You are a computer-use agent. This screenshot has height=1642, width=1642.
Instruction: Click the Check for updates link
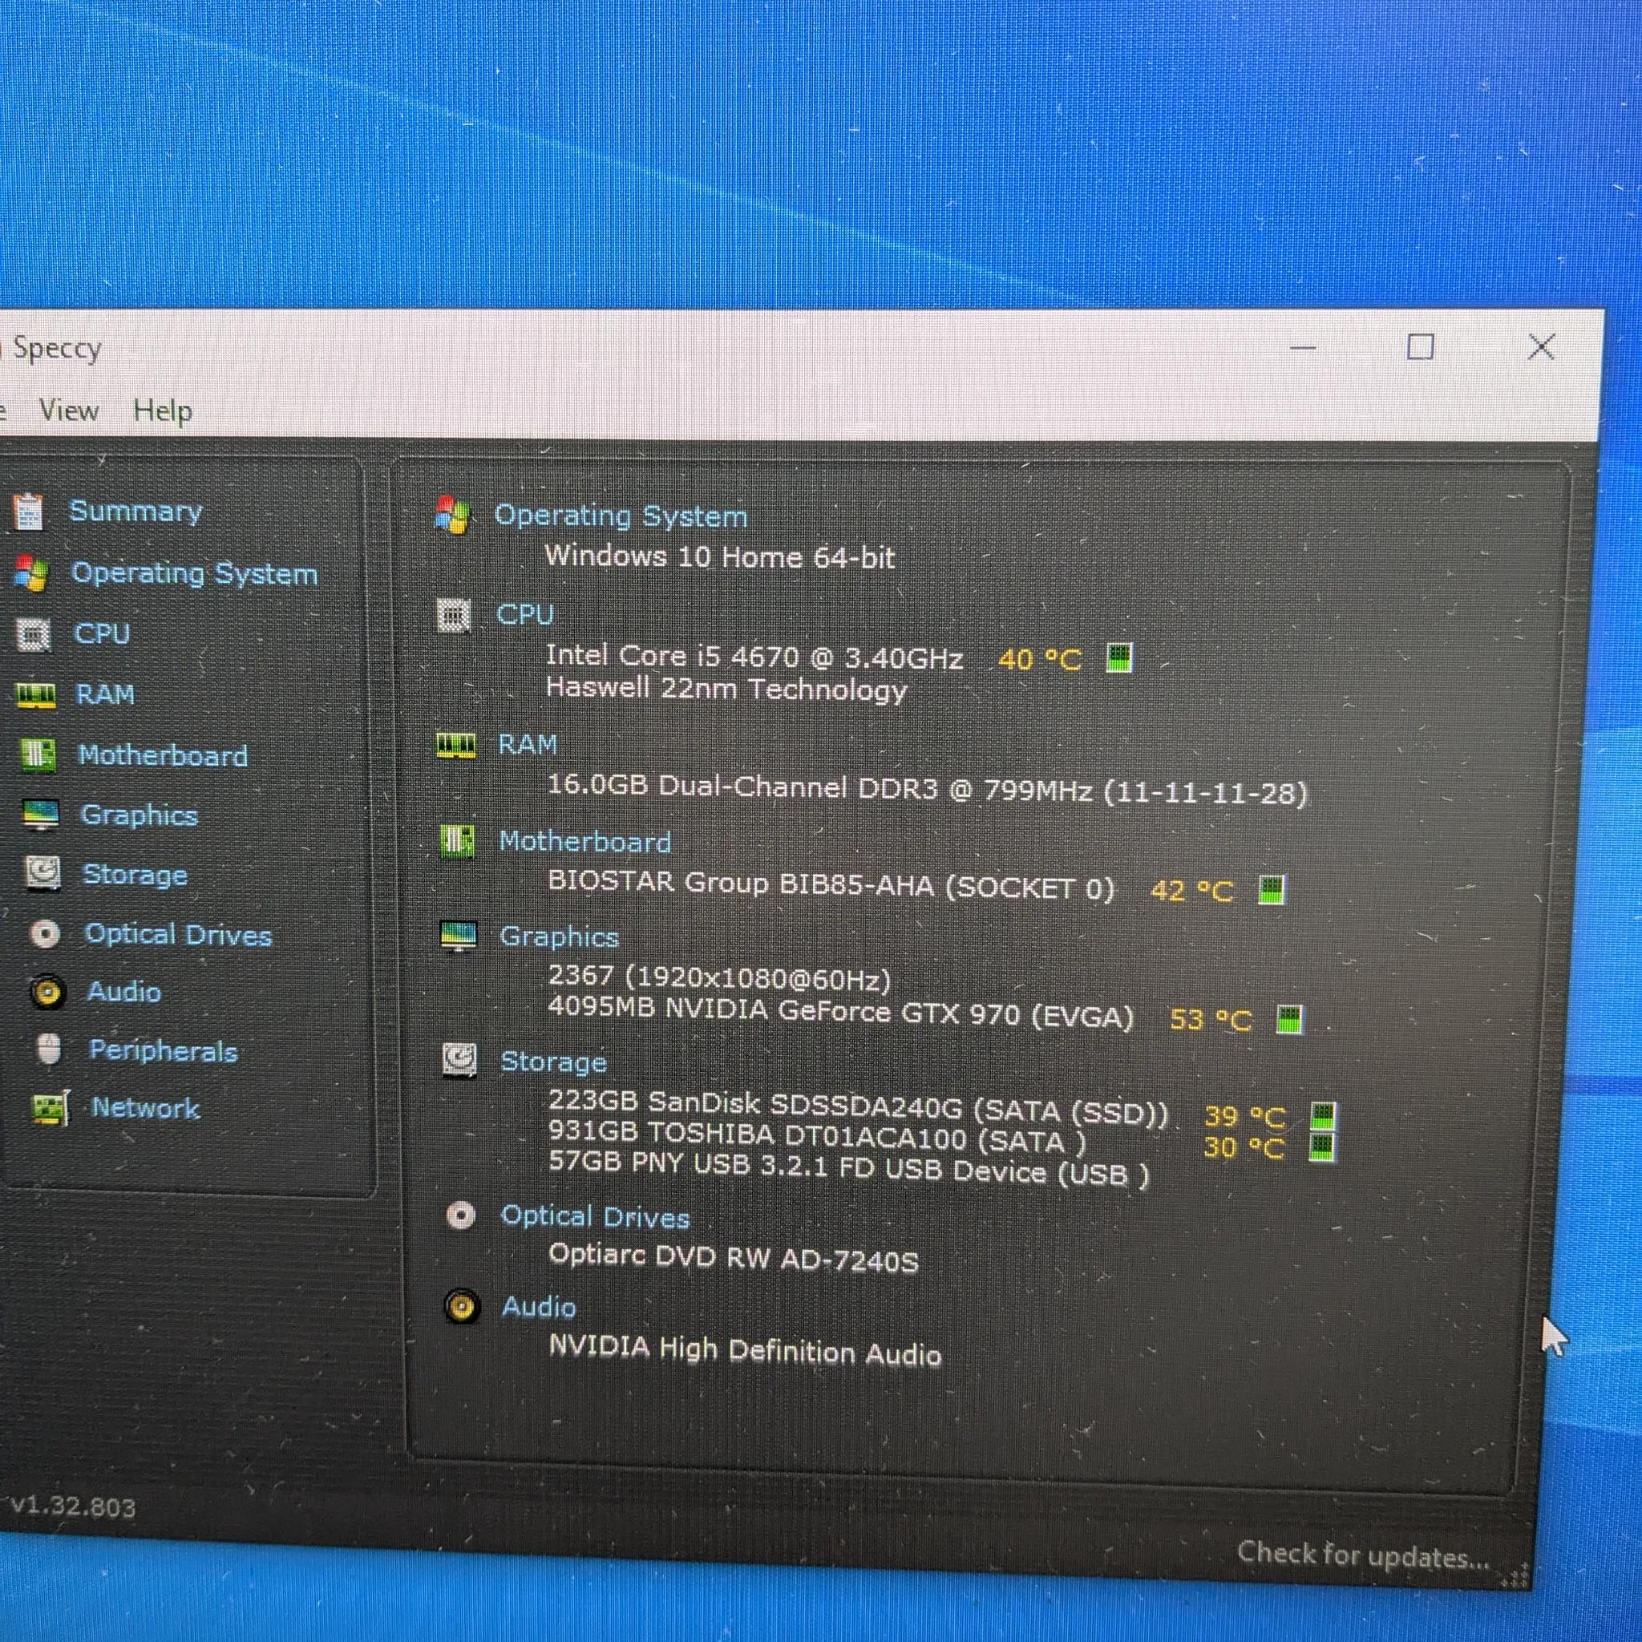point(1362,1555)
